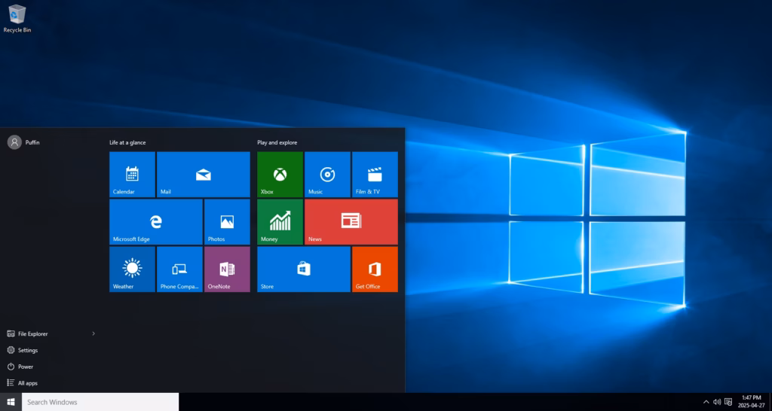The height and width of the screenshot is (411, 772).
Task: Click the Life at a glance heading
Action: coord(127,142)
